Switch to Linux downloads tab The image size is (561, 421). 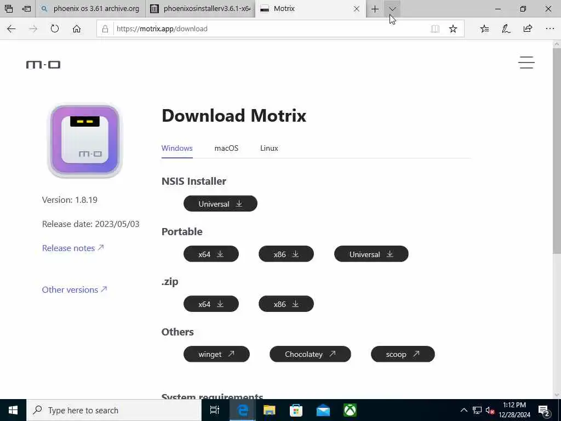pyautogui.click(x=269, y=148)
